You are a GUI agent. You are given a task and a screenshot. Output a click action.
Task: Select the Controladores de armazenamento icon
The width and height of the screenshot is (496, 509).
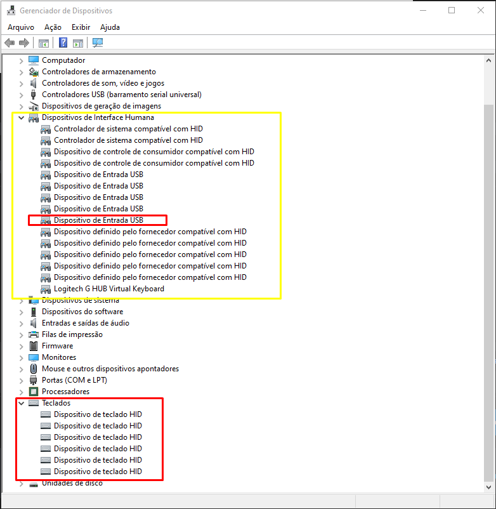[x=34, y=72]
